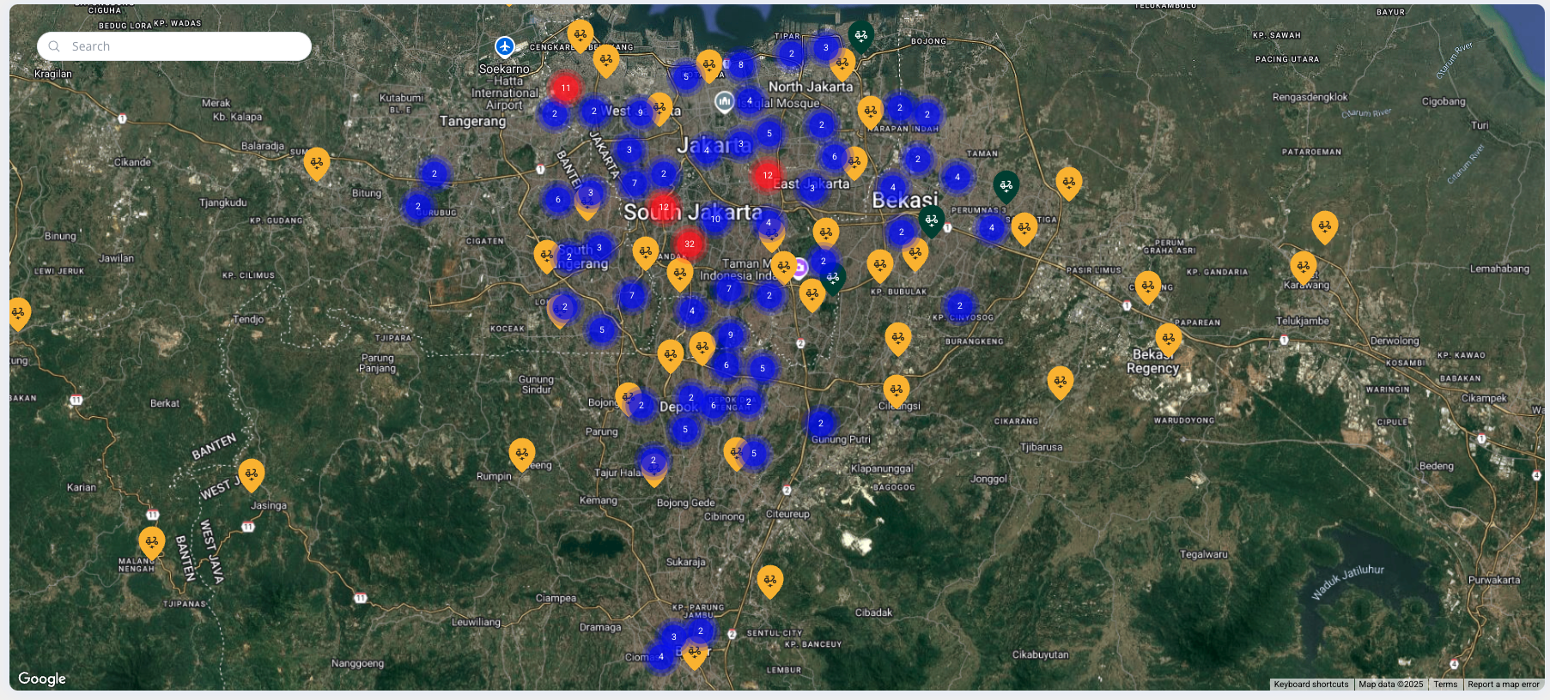The width and height of the screenshot is (1550, 700).
Task: Click Report a map error link
Action: pos(1503,685)
